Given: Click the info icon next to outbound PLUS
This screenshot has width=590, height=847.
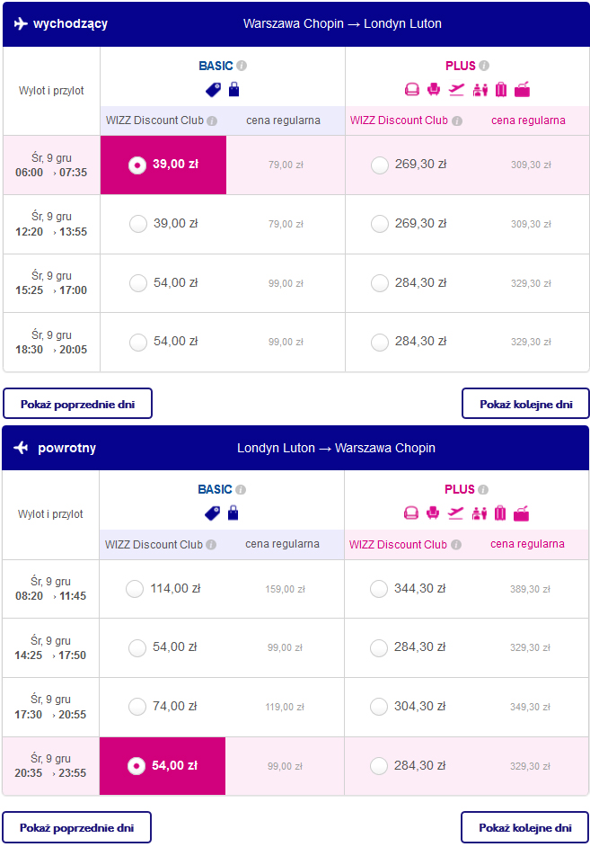Looking at the screenshot, I should click(484, 66).
